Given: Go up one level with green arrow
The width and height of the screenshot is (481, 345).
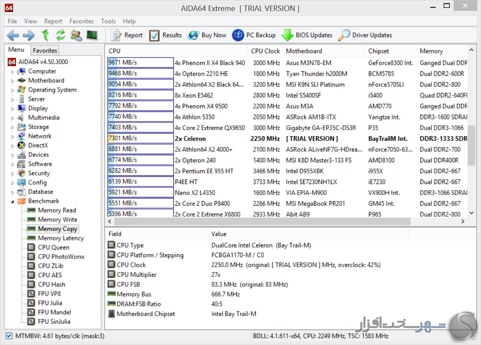Looking at the screenshot, I should tap(45, 35).
